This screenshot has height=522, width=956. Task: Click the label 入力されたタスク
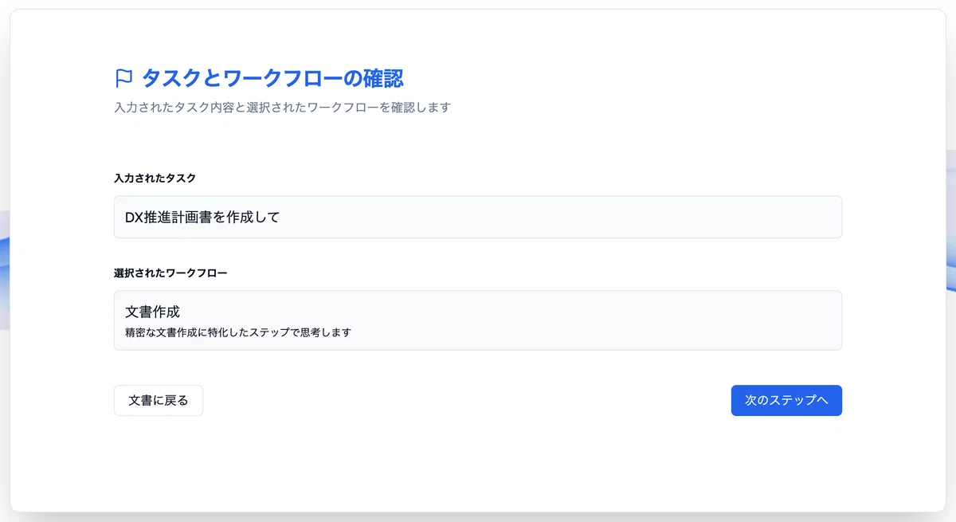[x=155, y=179]
